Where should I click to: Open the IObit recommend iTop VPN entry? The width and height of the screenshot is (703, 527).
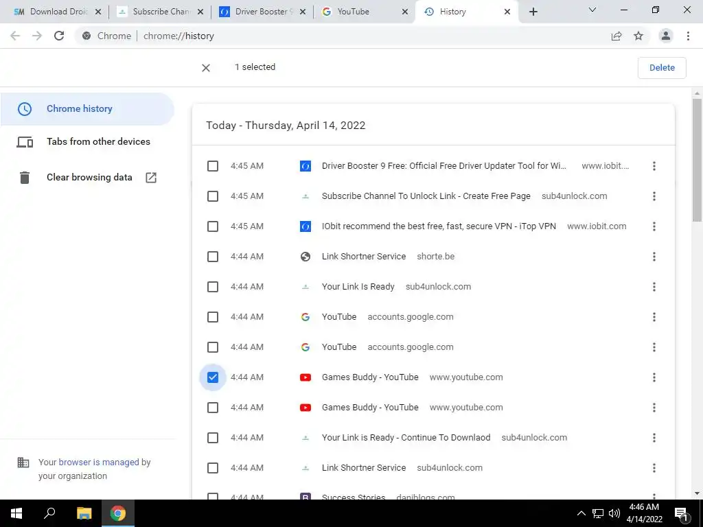(x=439, y=226)
